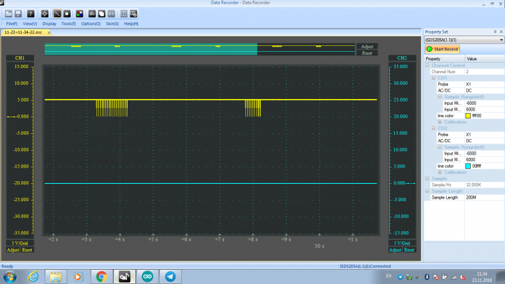
Task: Pin the Property Set panel with pushpin icon
Action: click(x=495, y=32)
